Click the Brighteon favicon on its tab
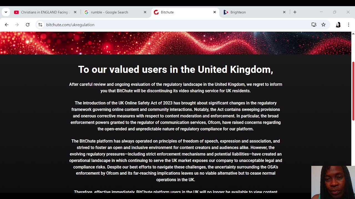Image resolution: width=355 pixels, height=199 pixels. pyautogui.click(x=226, y=12)
